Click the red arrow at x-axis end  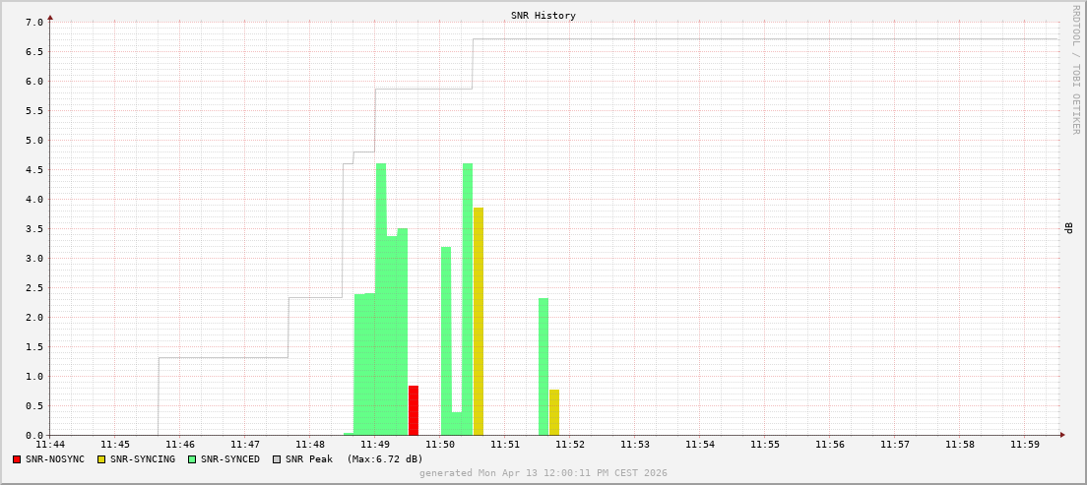point(1061,434)
